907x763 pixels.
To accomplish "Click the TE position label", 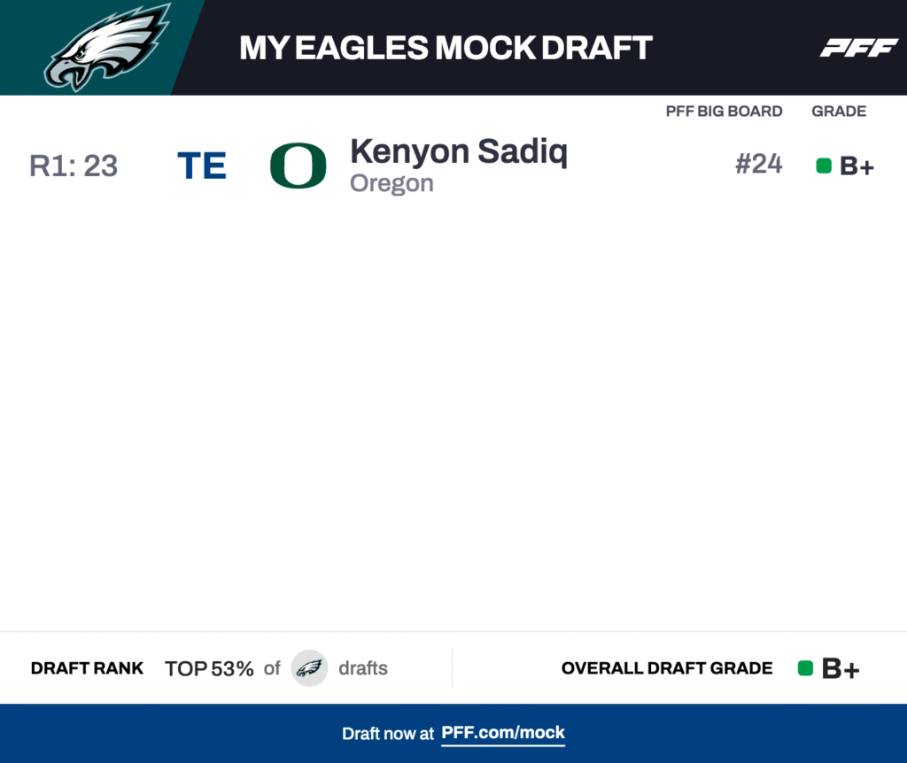I will coord(202,166).
